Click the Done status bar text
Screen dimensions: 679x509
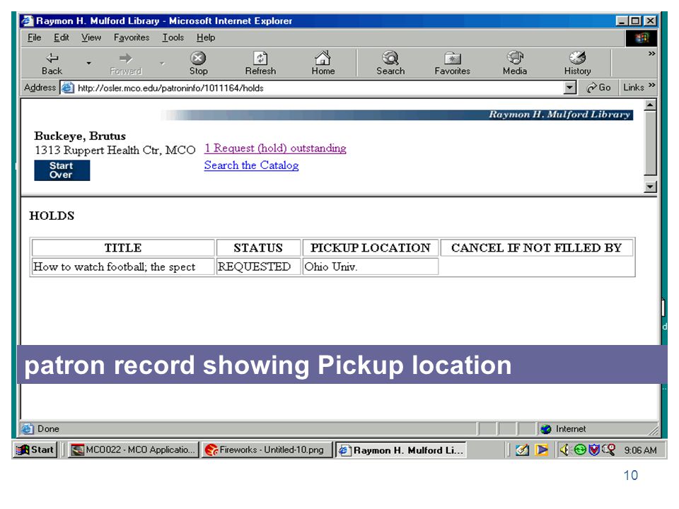click(48, 429)
